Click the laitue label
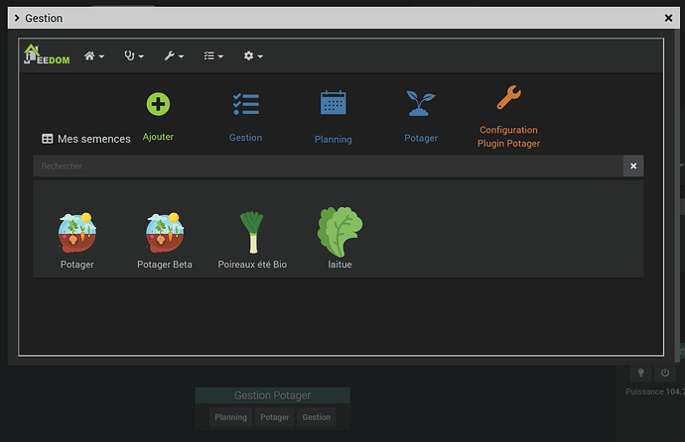Viewport: 685px width, 442px height. (x=340, y=265)
